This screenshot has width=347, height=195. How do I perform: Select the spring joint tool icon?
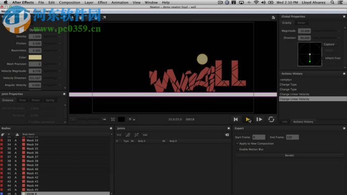click(x=145, y=135)
